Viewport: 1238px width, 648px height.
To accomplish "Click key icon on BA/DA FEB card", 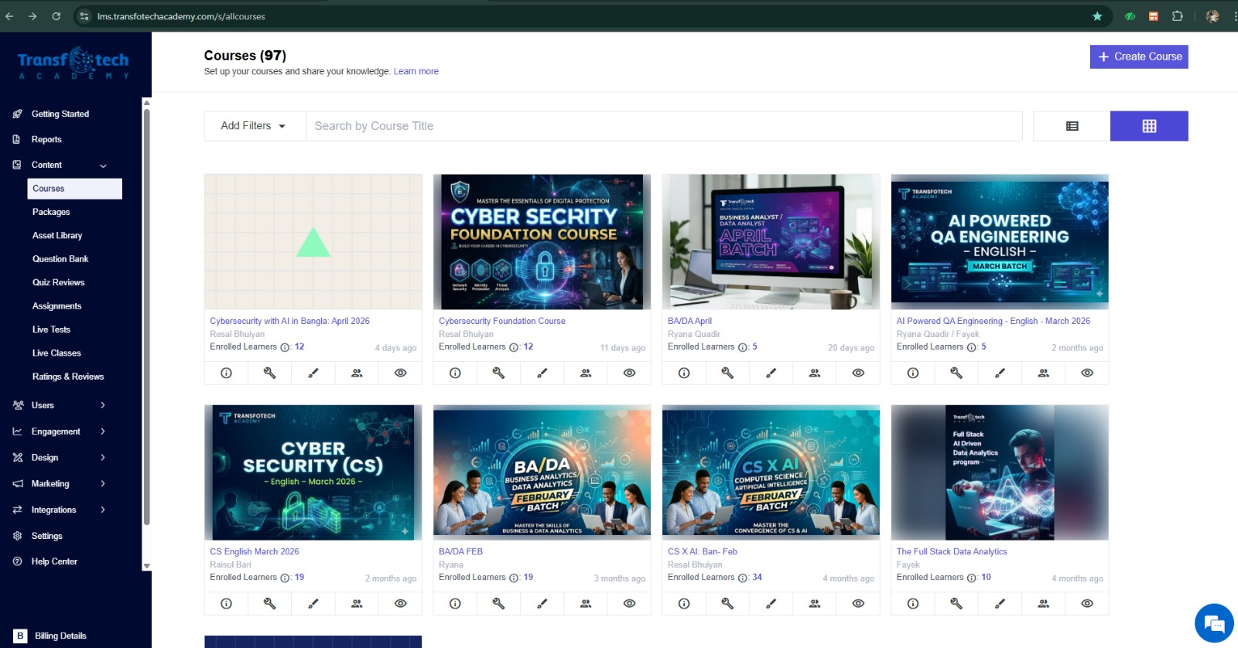I will pos(498,603).
